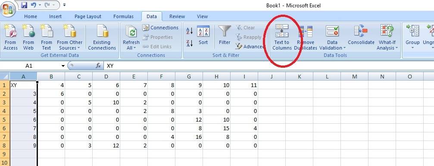Open Existing Connections dialog
The width and height of the screenshot is (434, 166).
pyautogui.click(x=102, y=38)
